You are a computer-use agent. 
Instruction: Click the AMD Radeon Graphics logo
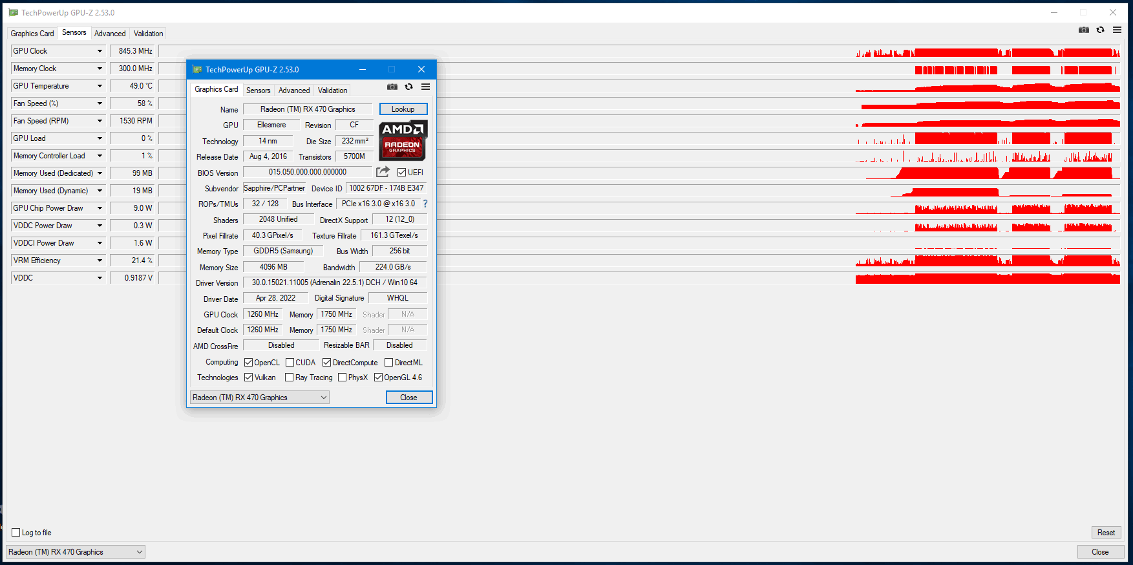click(402, 140)
